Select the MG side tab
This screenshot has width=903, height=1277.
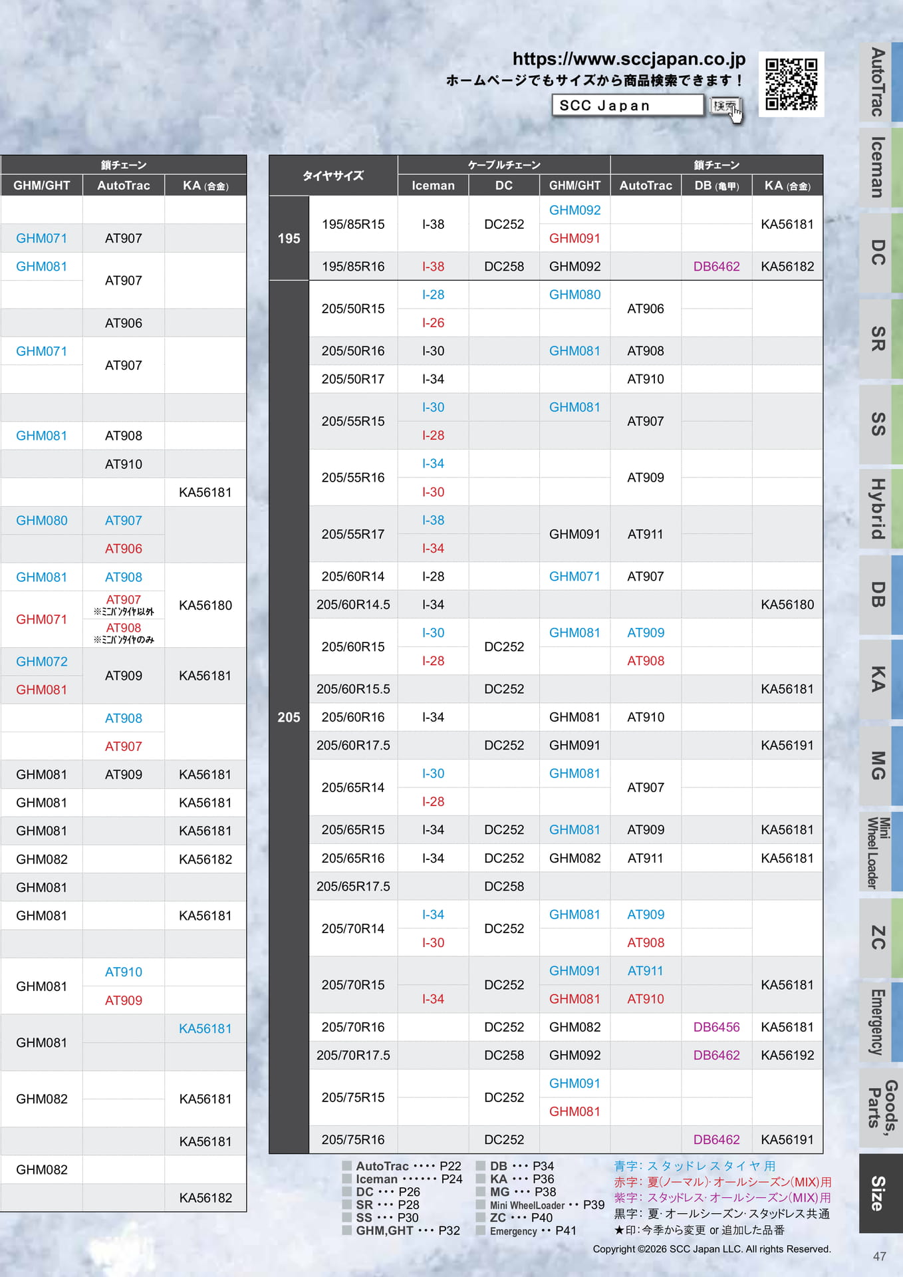click(x=880, y=766)
